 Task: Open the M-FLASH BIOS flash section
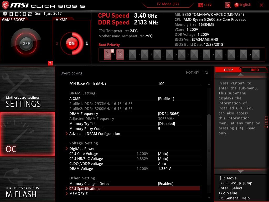(27, 179)
